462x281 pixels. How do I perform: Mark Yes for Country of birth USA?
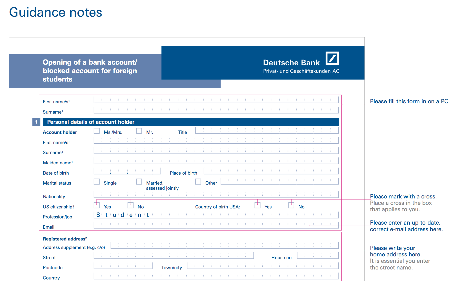(x=257, y=205)
